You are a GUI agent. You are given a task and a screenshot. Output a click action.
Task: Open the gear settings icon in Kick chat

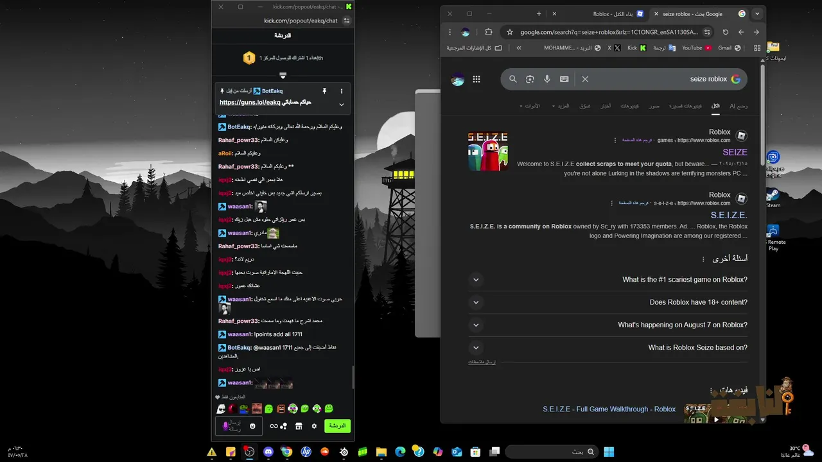click(x=314, y=426)
